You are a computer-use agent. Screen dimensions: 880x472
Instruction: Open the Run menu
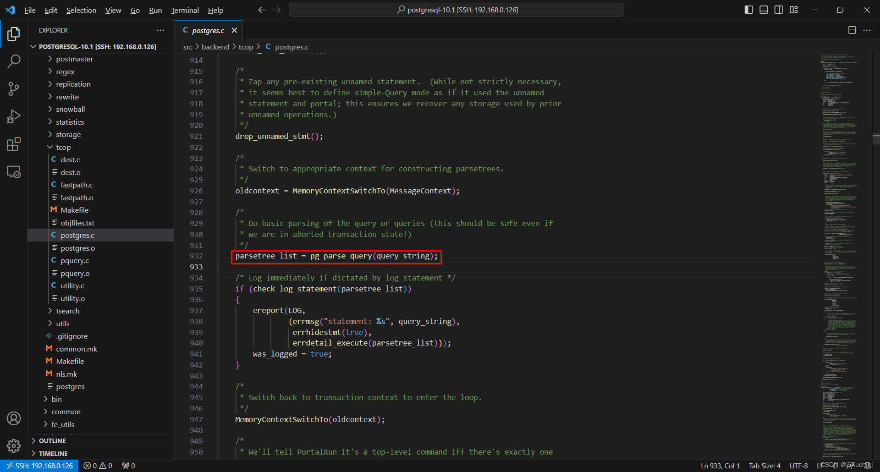[155, 10]
